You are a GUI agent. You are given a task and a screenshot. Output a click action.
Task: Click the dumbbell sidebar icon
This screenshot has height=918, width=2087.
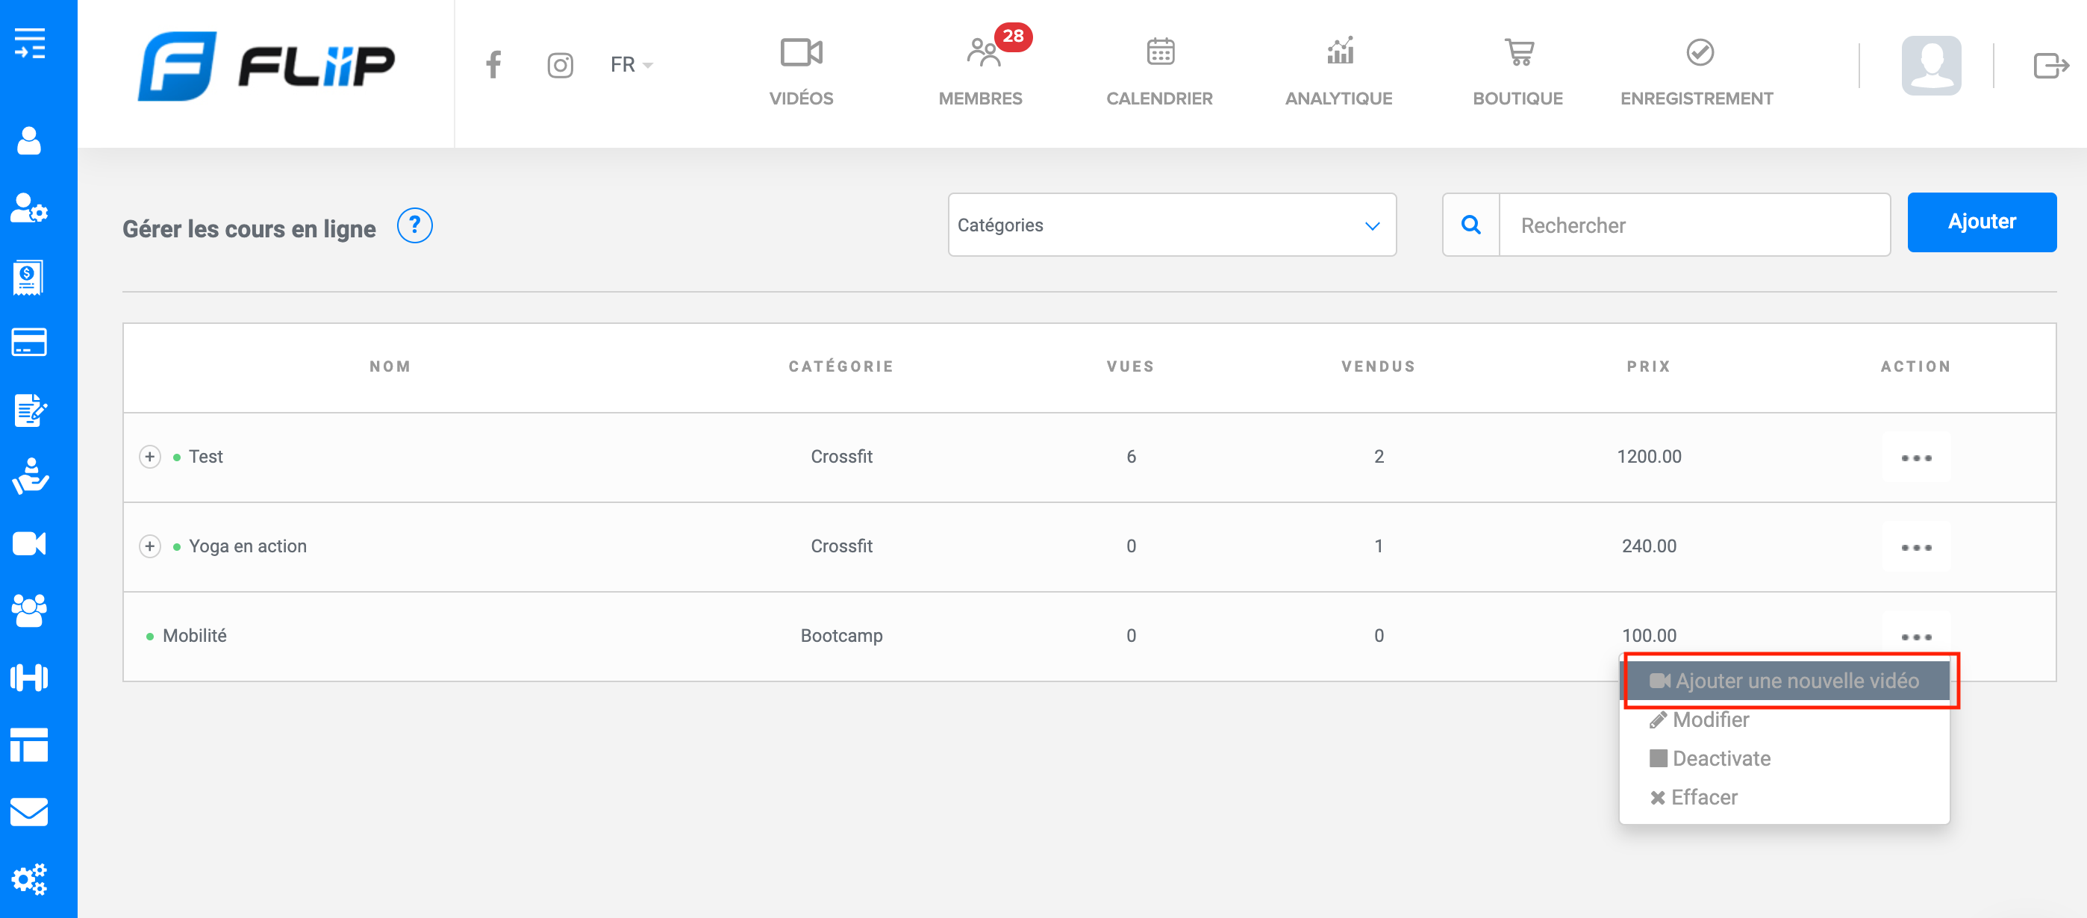point(30,678)
